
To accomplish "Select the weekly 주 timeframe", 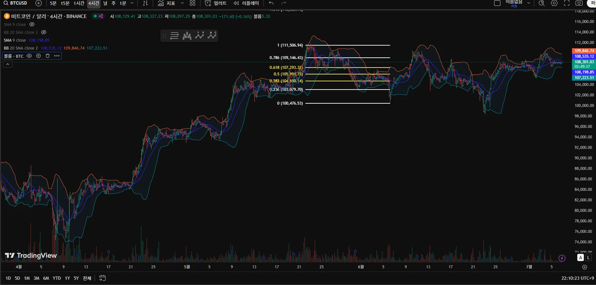I will point(114,3).
